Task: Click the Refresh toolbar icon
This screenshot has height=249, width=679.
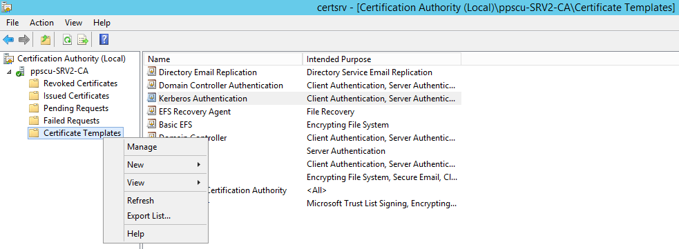Action: [67, 40]
